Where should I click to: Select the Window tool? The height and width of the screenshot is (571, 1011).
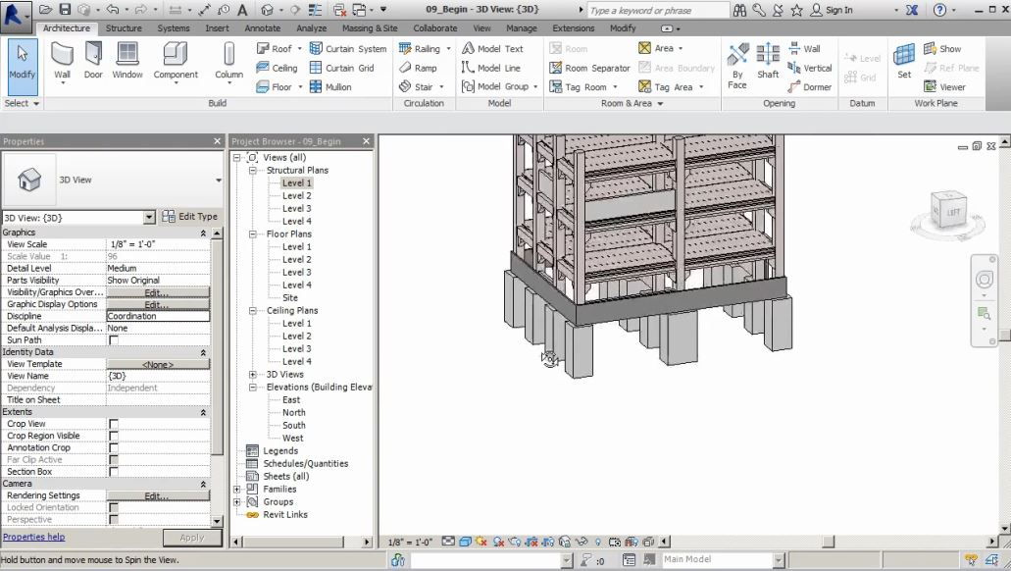(x=127, y=61)
